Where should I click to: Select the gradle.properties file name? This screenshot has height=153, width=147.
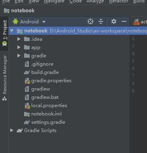pos(51,81)
